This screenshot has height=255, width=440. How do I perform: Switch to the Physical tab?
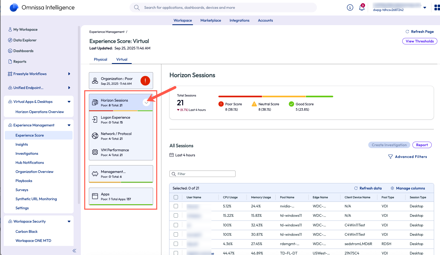pos(100,59)
